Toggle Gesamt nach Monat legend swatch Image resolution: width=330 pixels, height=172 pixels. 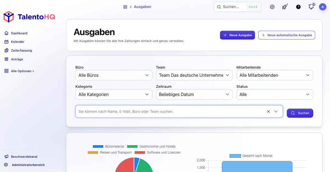pyautogui.click(x=235, y=156)
